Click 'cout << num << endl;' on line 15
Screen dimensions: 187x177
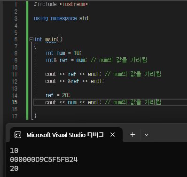pyautogui.click(x=73, y=102)
